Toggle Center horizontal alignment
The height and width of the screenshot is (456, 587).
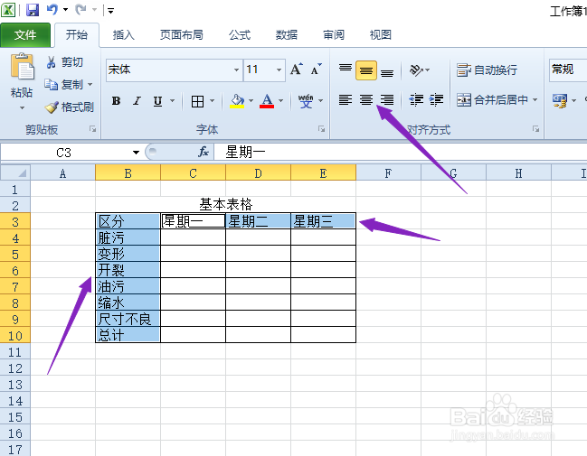(366, 100)
